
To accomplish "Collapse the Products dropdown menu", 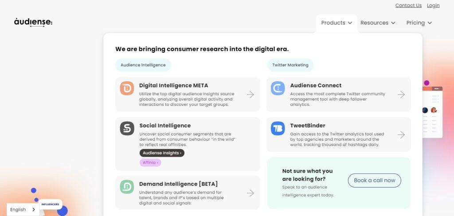I will (x=337, y=23).
